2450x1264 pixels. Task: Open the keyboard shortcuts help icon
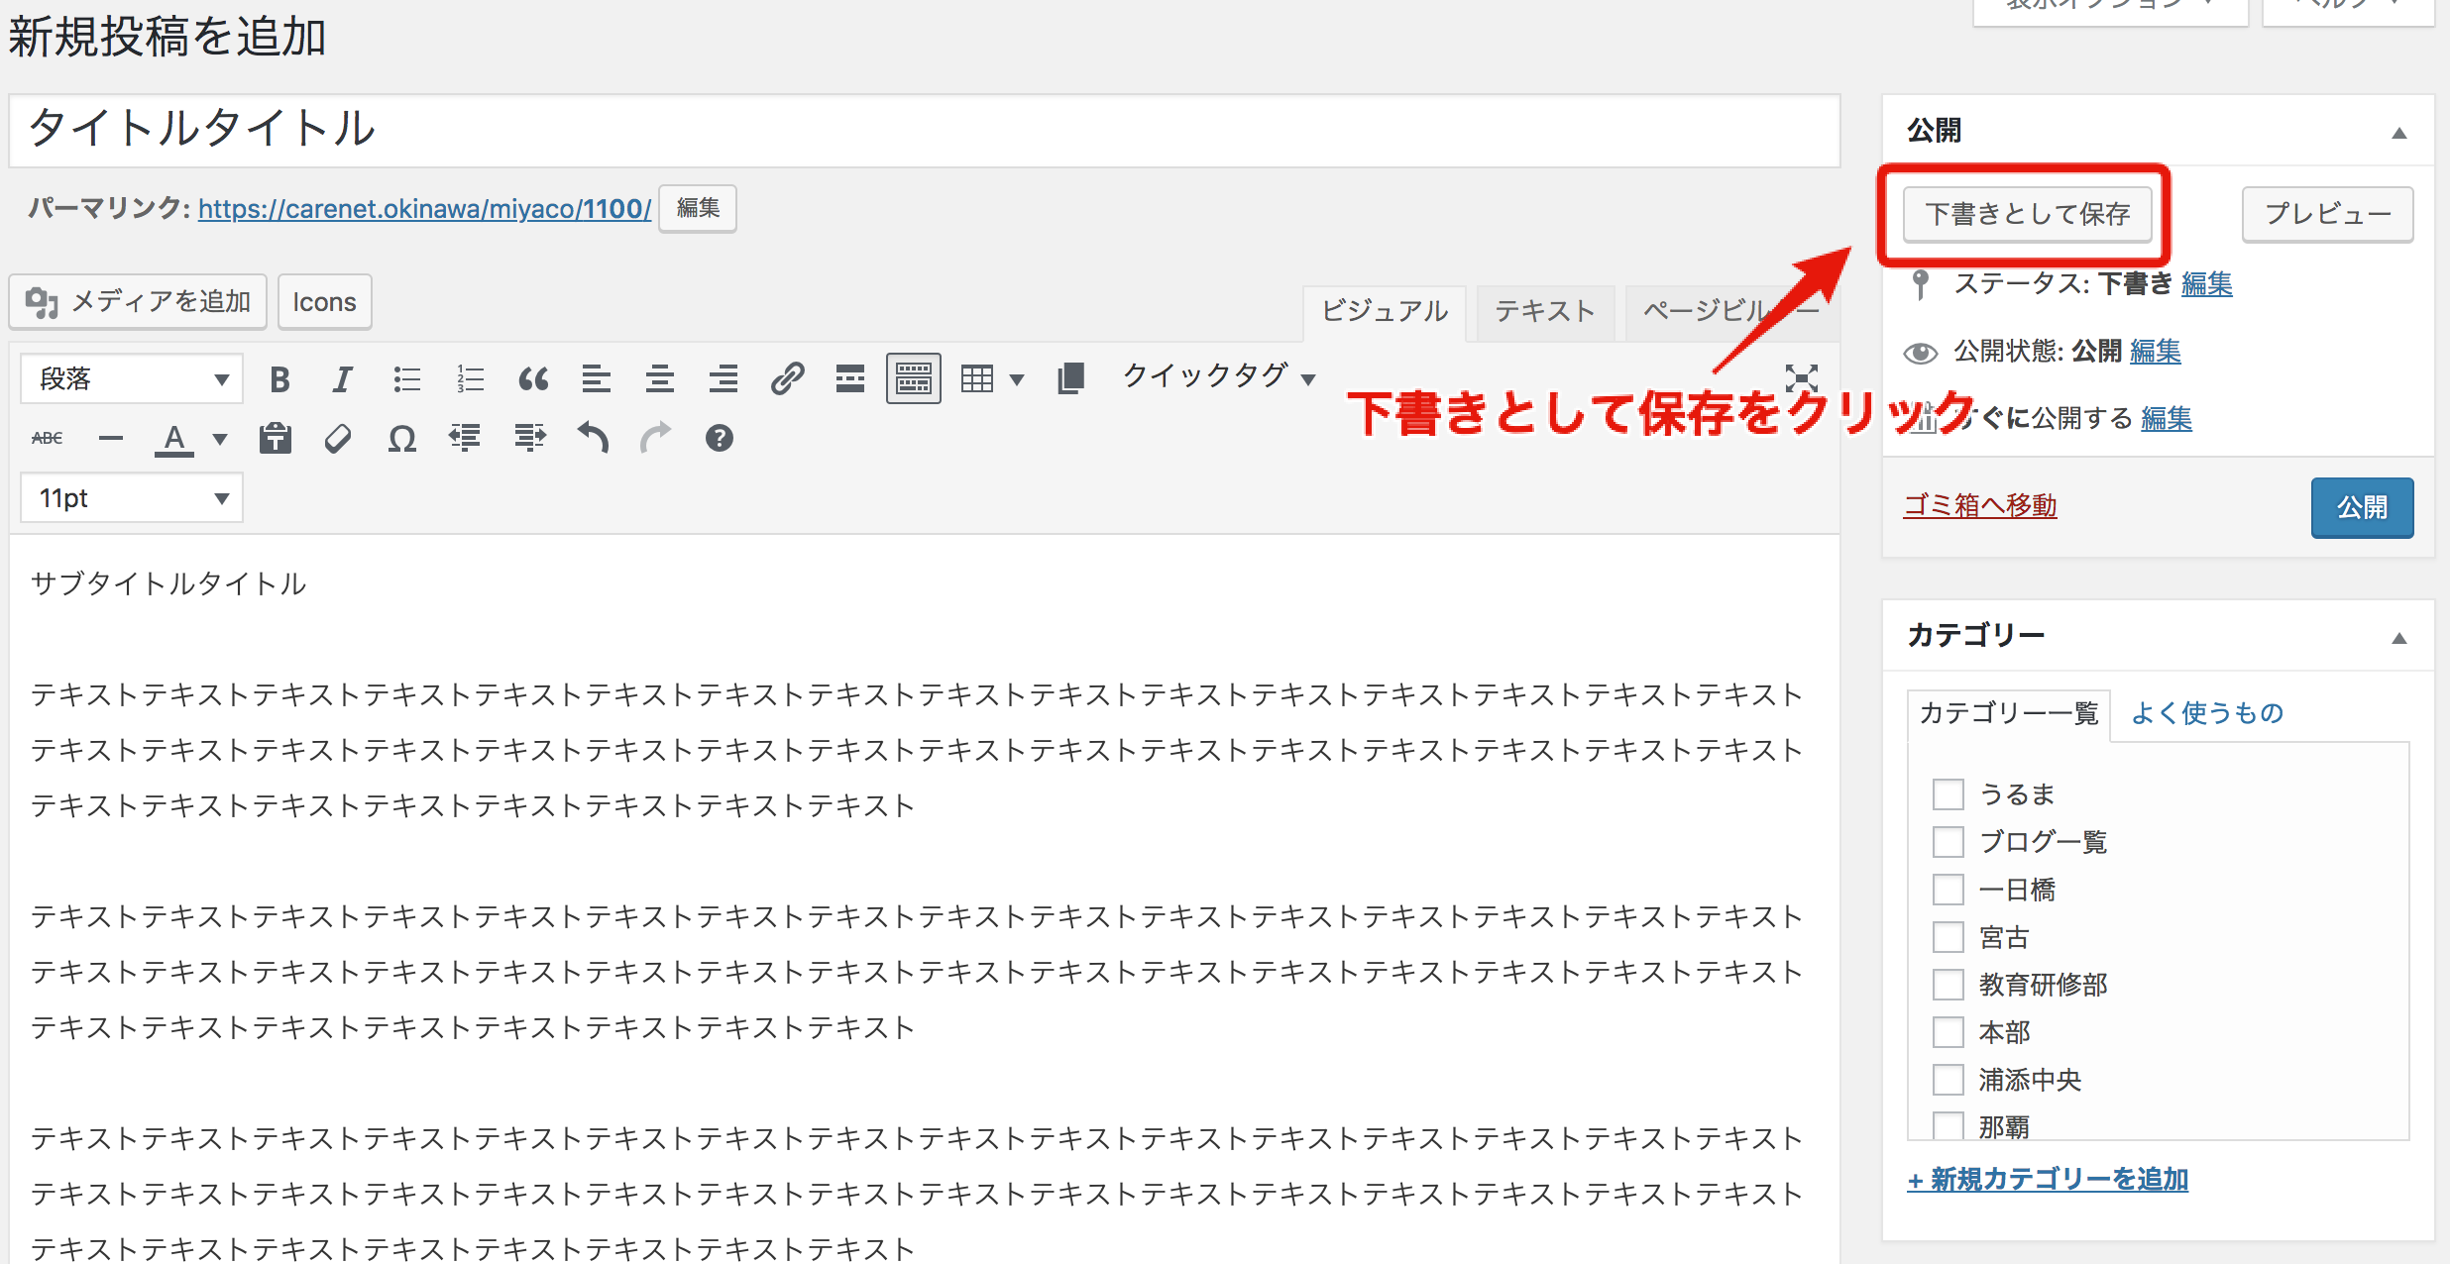pos(720,438)
